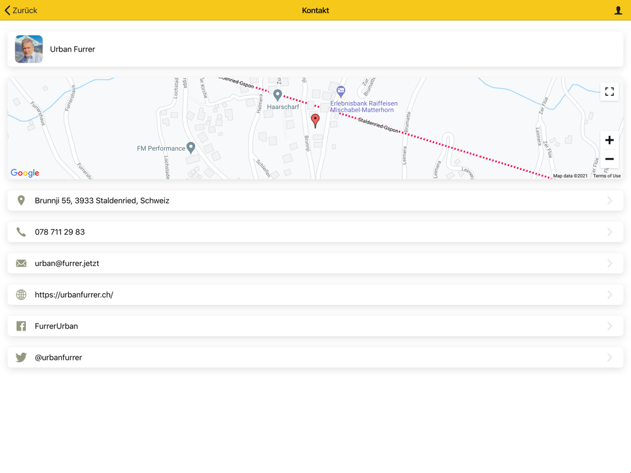Screen dimensions: 631x473
Task: Click the Map data ©2021 text
Action: pos(570,176)
